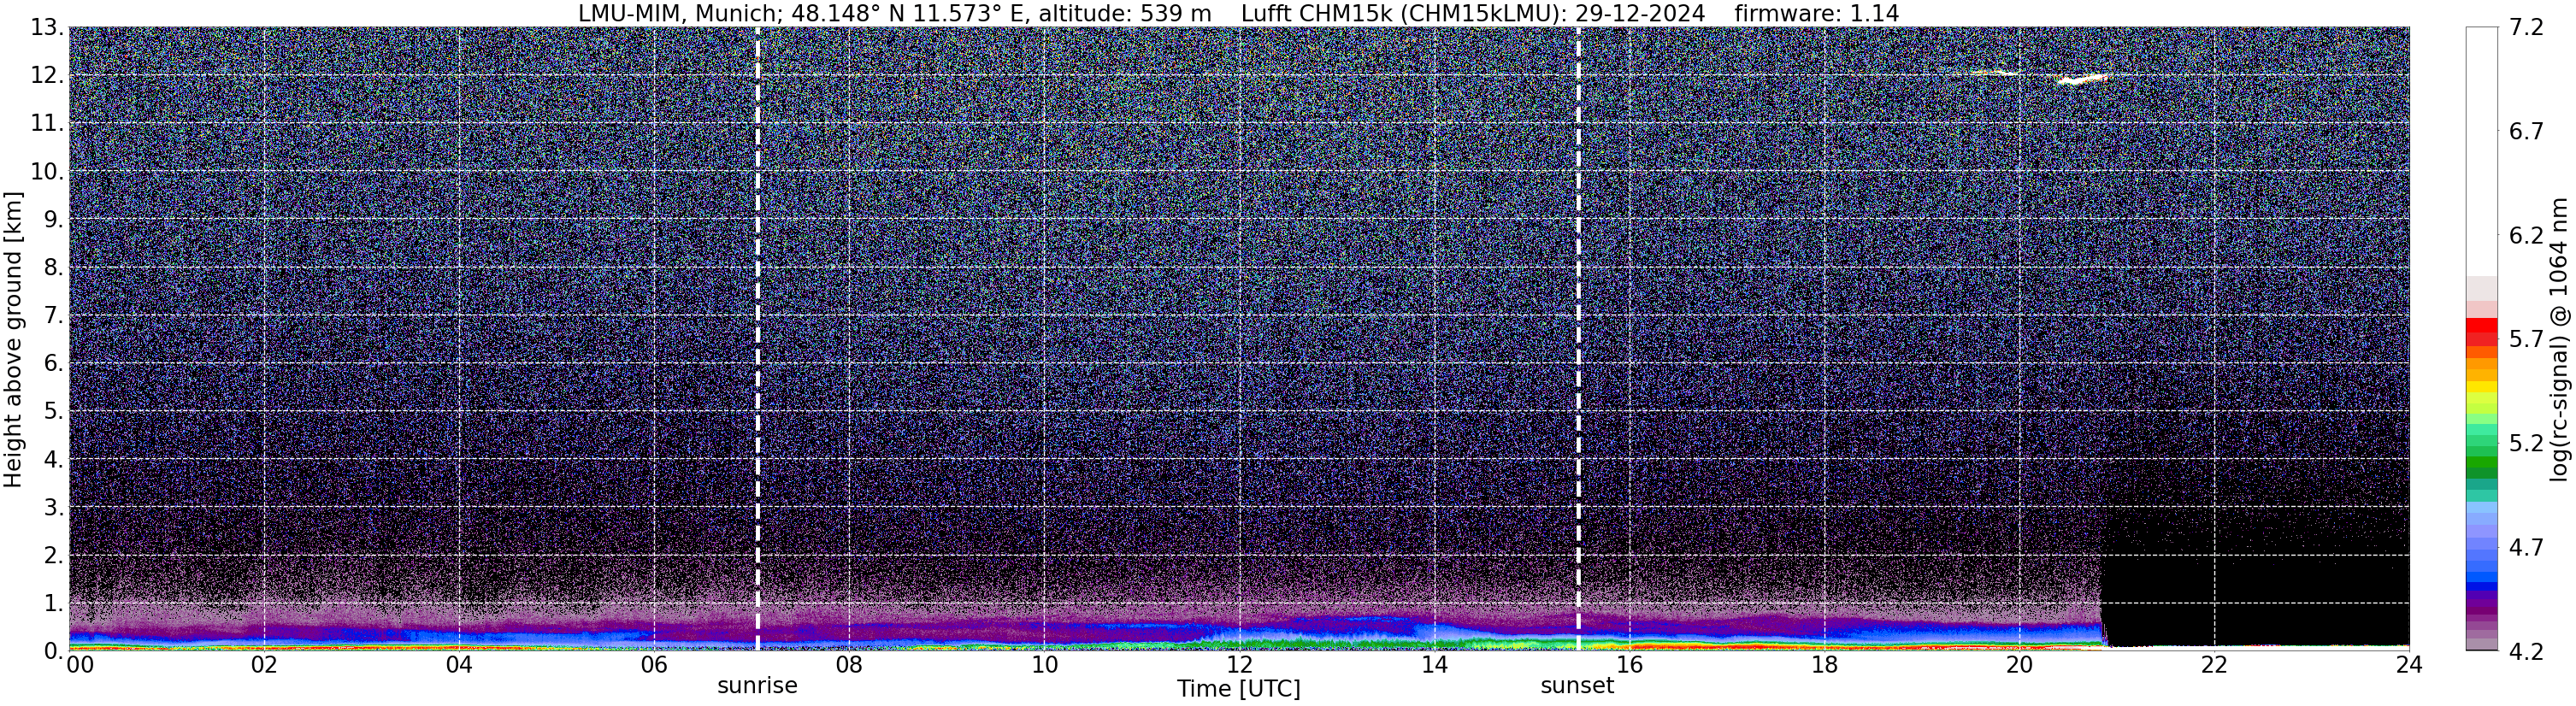Click time-axis tick label '20'
The height and width of the screenshot is (706, 2576).
point(2019,665)
